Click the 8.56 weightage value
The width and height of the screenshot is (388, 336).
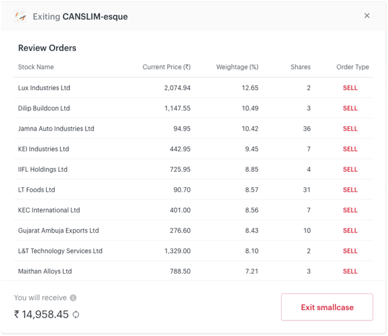pyautogui.click(x=252, y=210)
